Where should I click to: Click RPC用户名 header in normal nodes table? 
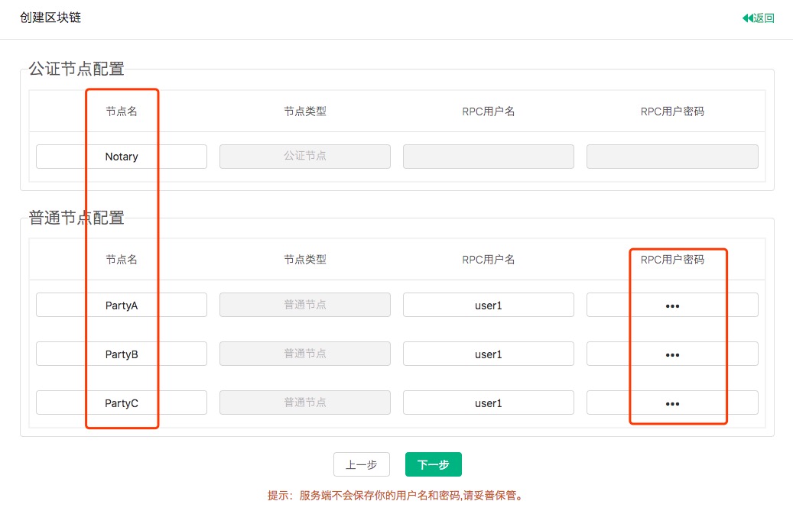[489, 260]
